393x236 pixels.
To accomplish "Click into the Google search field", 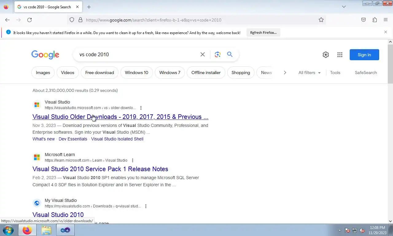I will [138, 54].
